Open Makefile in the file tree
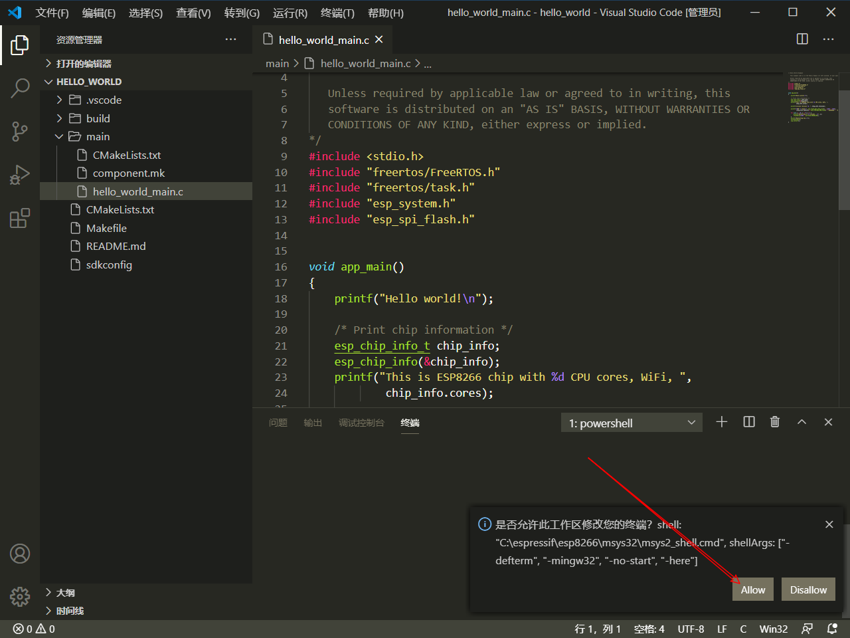Viewport: 850px width, 638px height. point(146,228)
